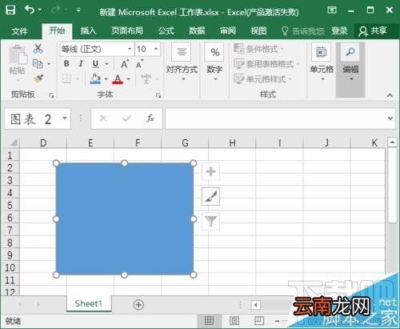Open the 编辑 editing group
Viewport: 400px width, 329px height.
tap(350, 70)
